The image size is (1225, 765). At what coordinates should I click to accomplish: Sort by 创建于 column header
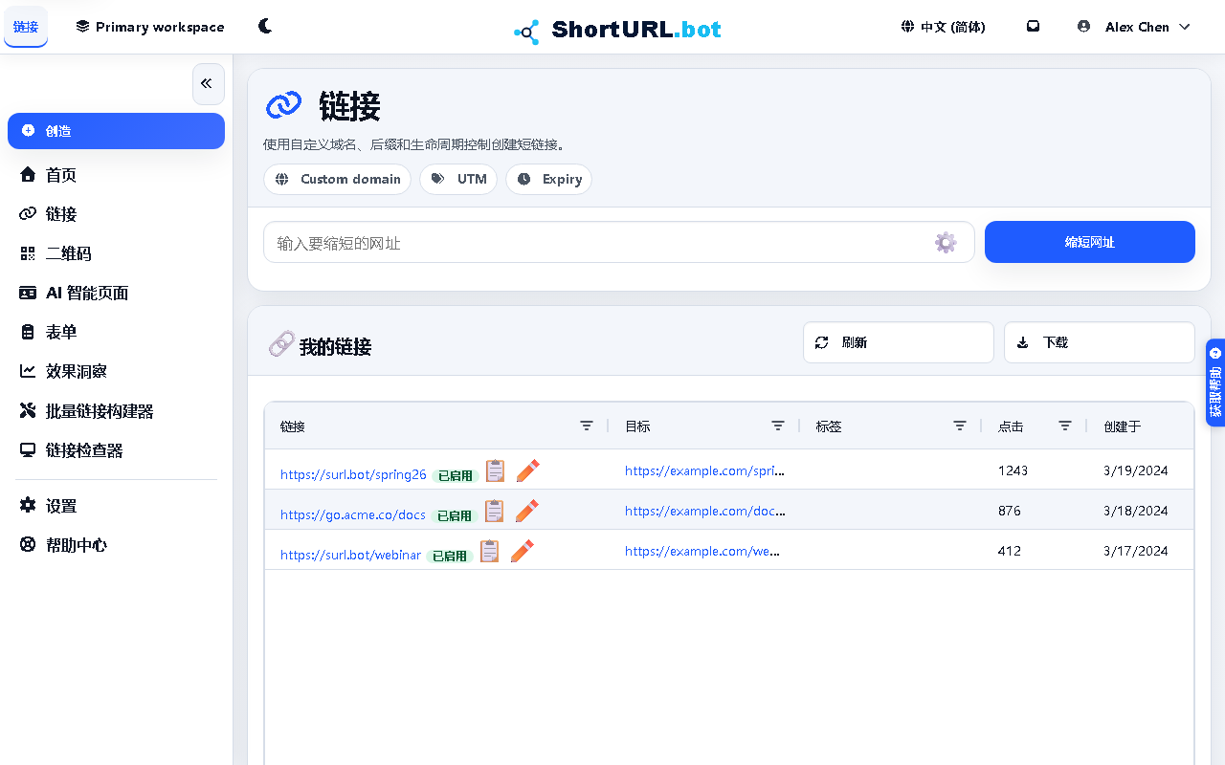click(1122, 426)
